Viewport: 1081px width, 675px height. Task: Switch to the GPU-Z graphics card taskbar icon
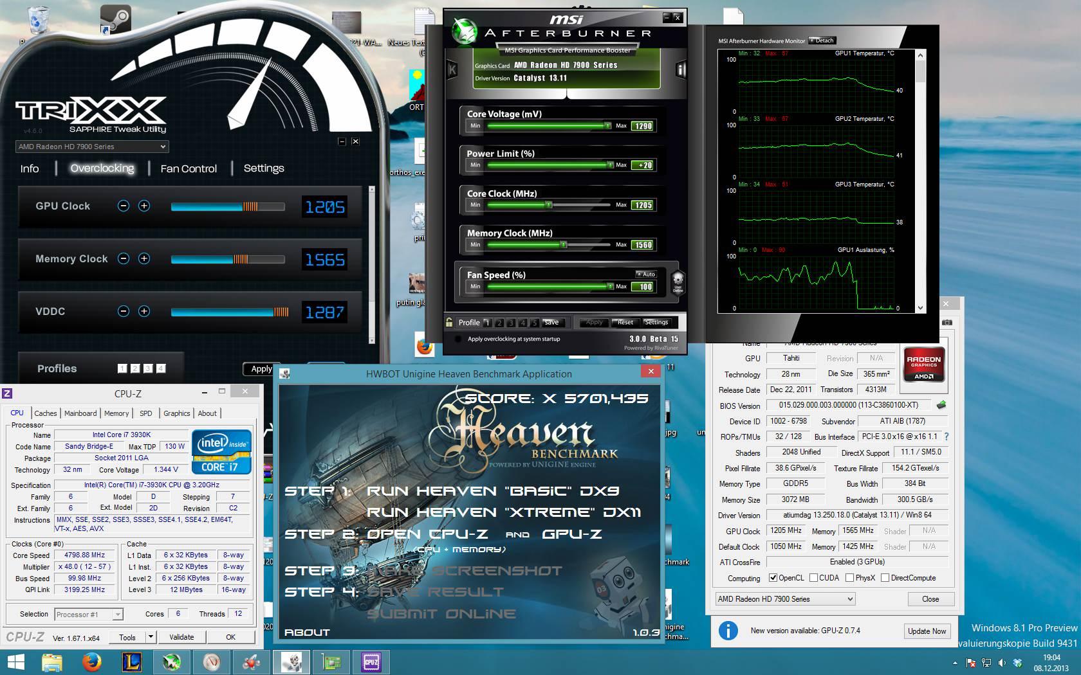click(331, 661)
